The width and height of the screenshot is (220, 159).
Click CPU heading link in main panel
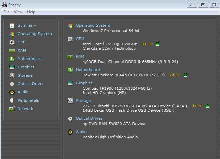(80, 39)
